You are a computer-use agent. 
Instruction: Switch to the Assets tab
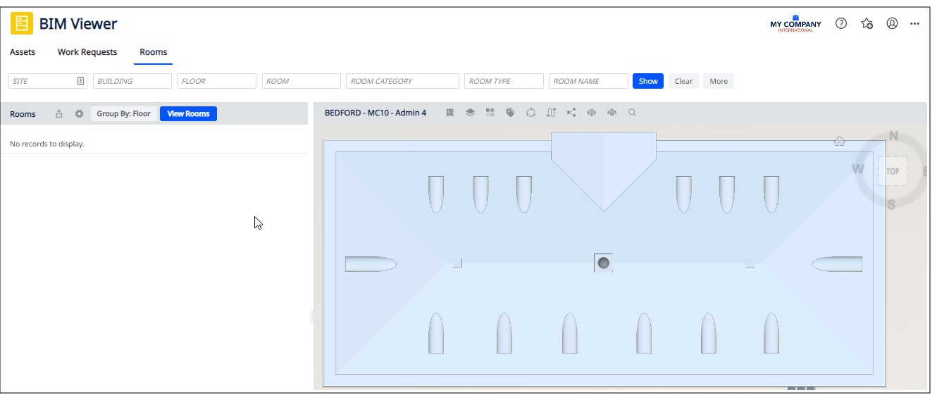coord(23,52)
